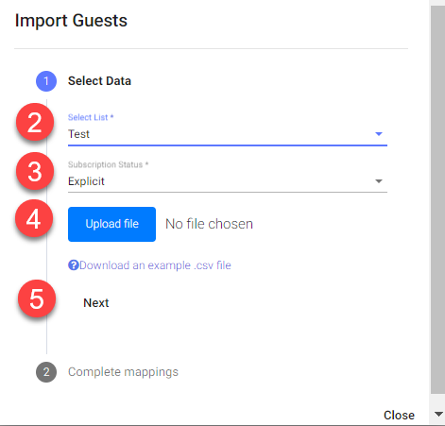This screenshot has height=426, width=445.
Task: Go to the Complete mappings step
Action: pos(123,372)
